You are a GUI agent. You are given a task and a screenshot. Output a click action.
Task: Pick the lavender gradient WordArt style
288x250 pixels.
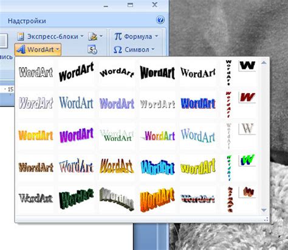[117, 103]
